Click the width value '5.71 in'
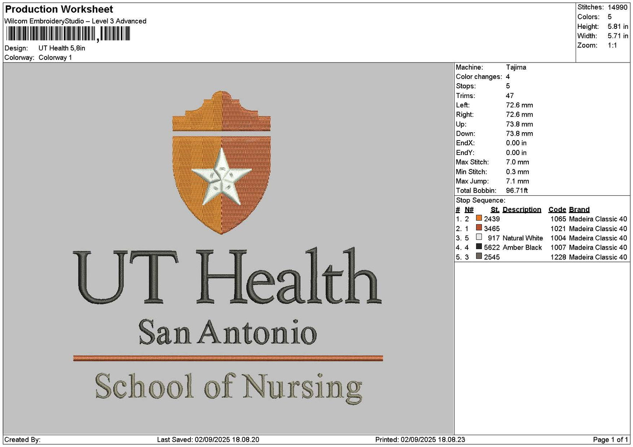Screen dimensions: 633x447 618,36
